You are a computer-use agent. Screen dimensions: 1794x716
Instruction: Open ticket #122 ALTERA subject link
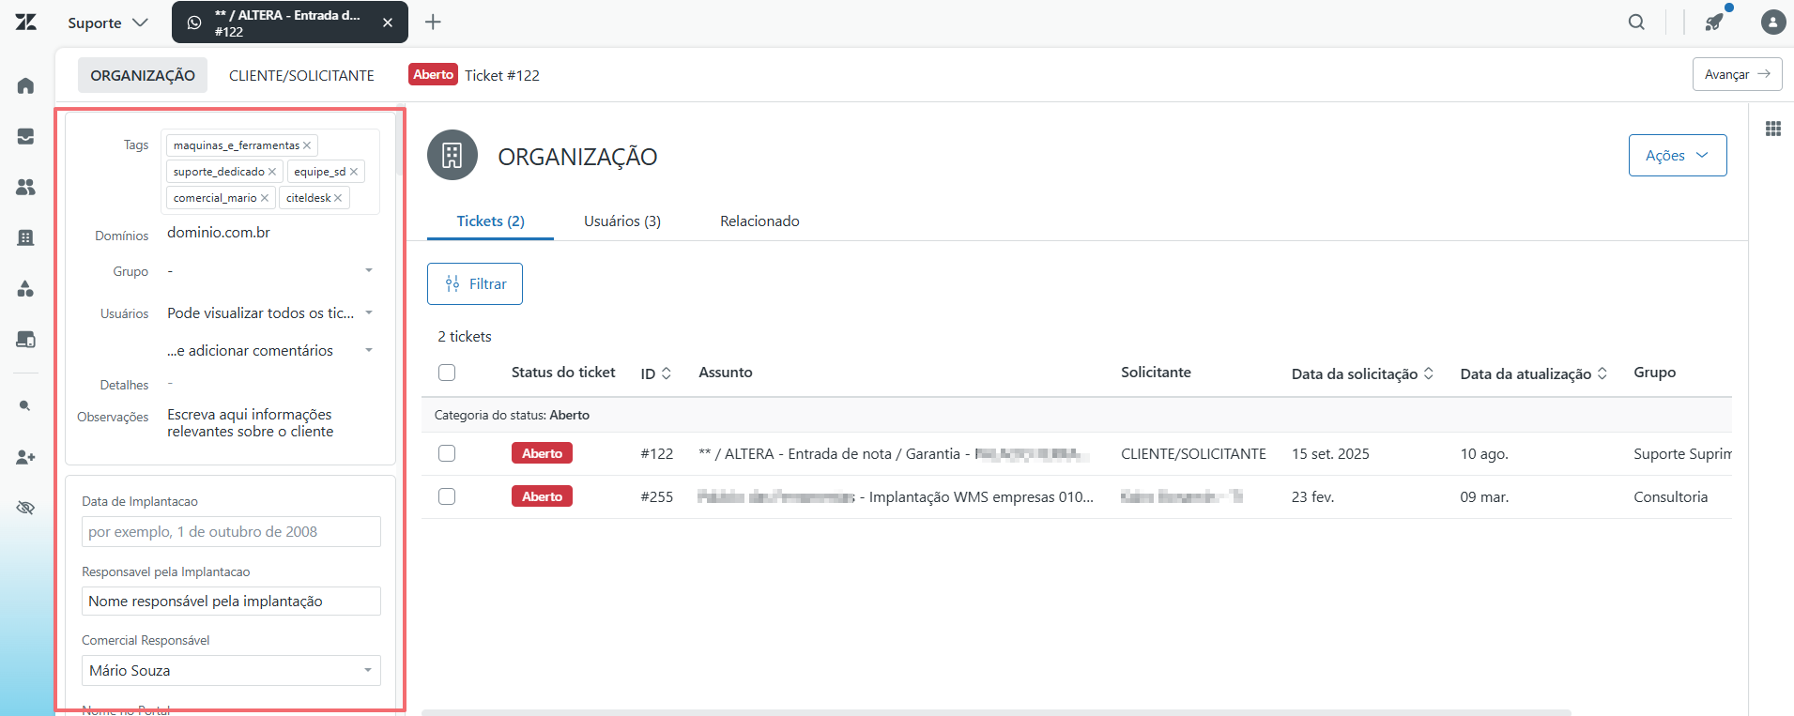coord(894,454)
